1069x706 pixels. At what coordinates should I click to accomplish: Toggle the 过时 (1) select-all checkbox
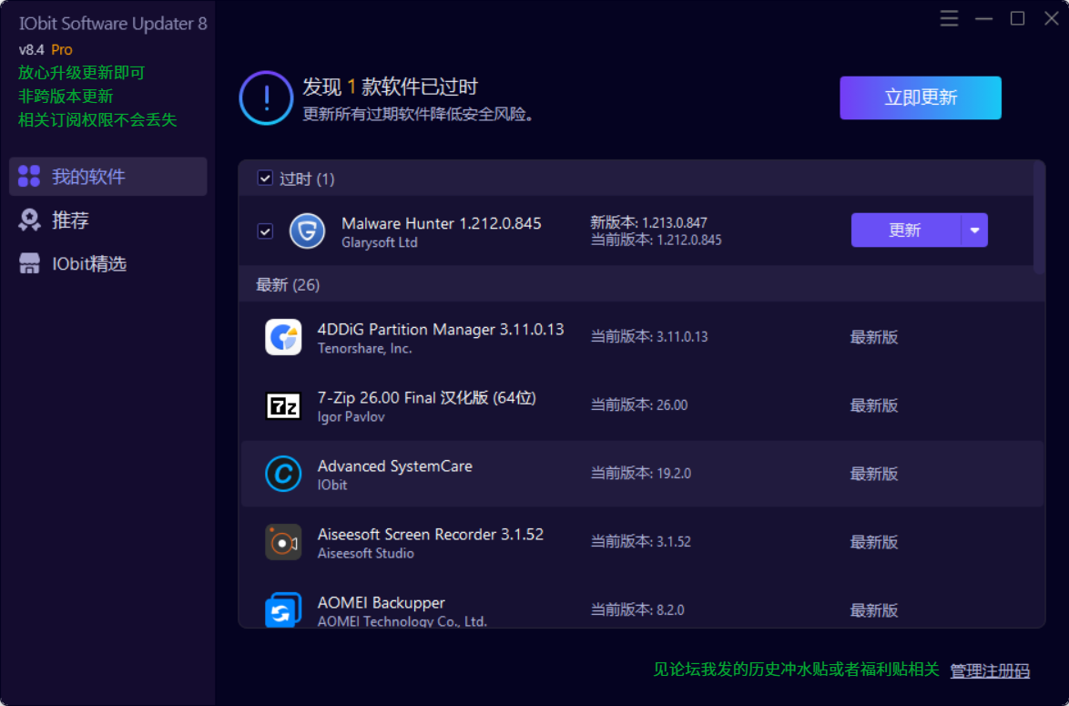(x=265, y=179)
